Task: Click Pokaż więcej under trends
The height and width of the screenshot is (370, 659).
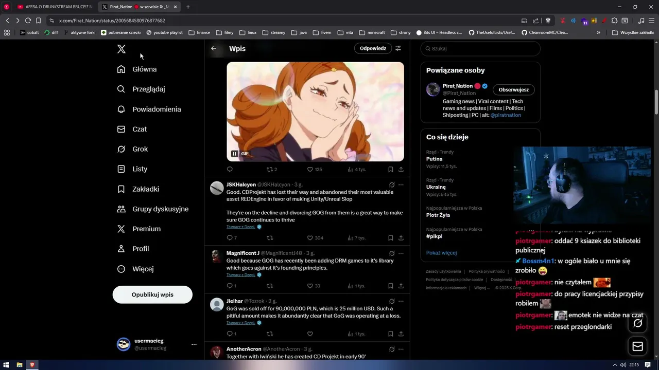Action: (441, 253)
